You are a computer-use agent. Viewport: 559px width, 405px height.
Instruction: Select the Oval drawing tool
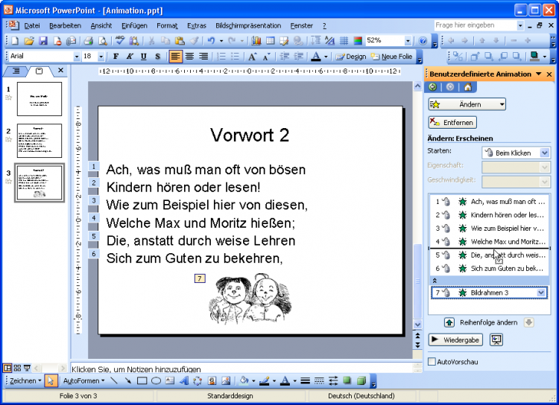[x=156, y=380]
